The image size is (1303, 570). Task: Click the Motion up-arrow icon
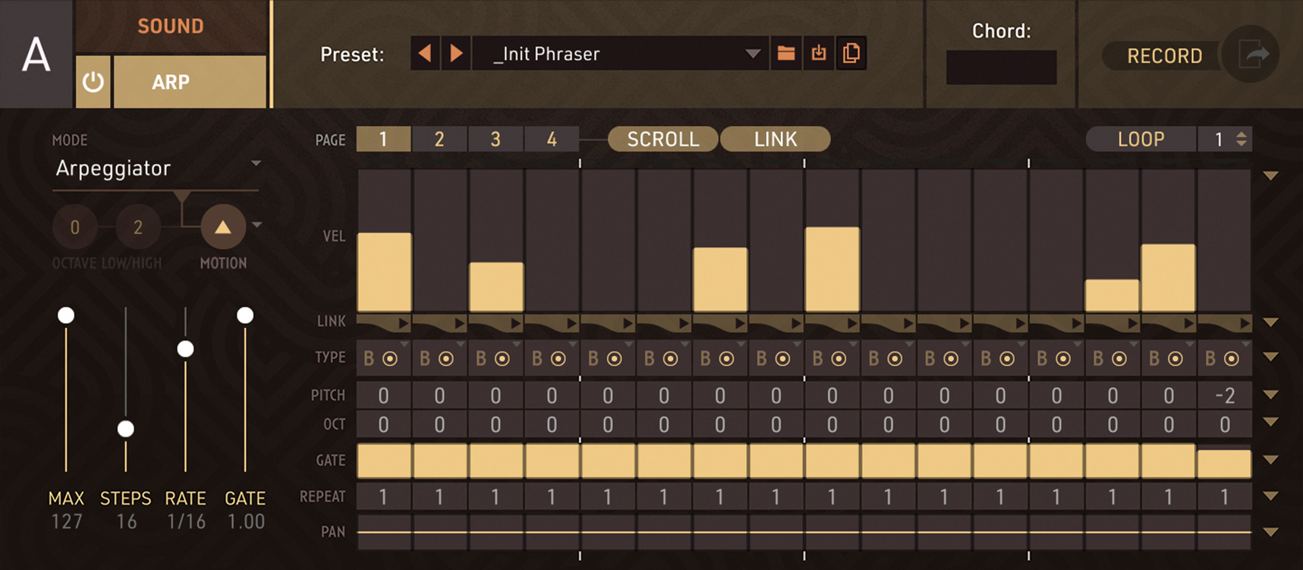(x=222, y=226)
